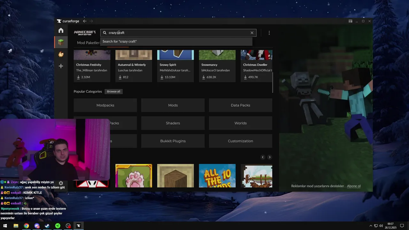The image size is (409, 230).
Task: Open Steam from the taskbar
Action: 47,226
